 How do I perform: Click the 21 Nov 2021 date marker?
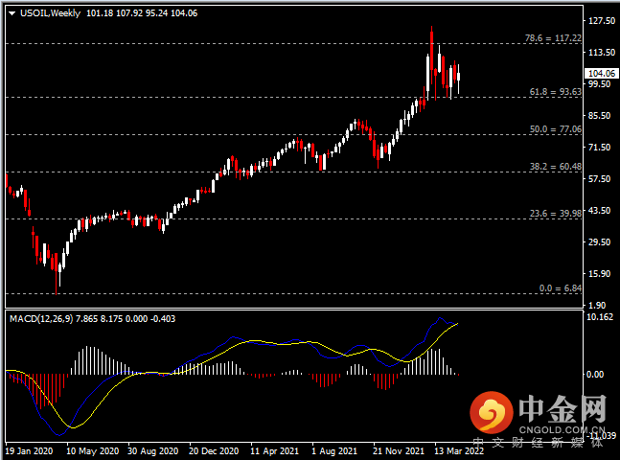click(x=399, y=451)
